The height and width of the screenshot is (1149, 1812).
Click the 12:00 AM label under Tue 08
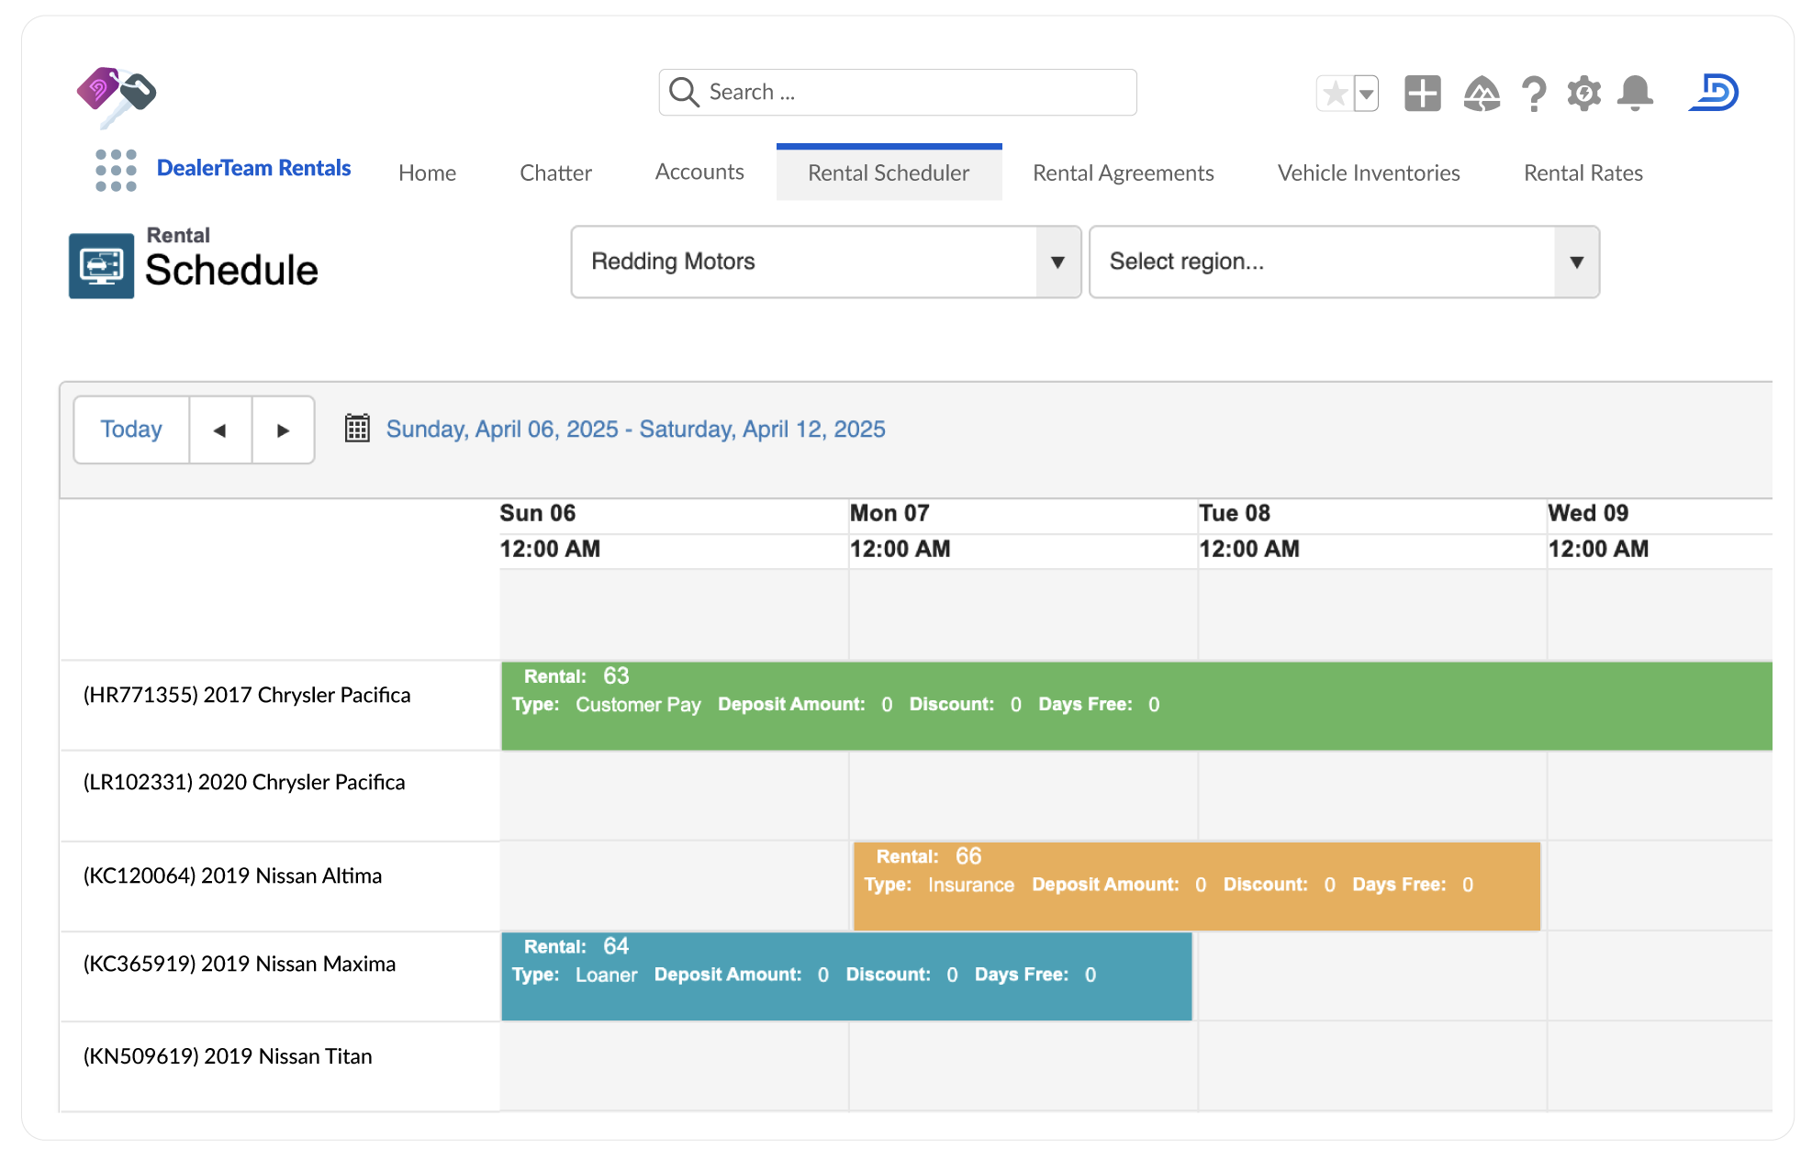click(x=1249, y=549)
